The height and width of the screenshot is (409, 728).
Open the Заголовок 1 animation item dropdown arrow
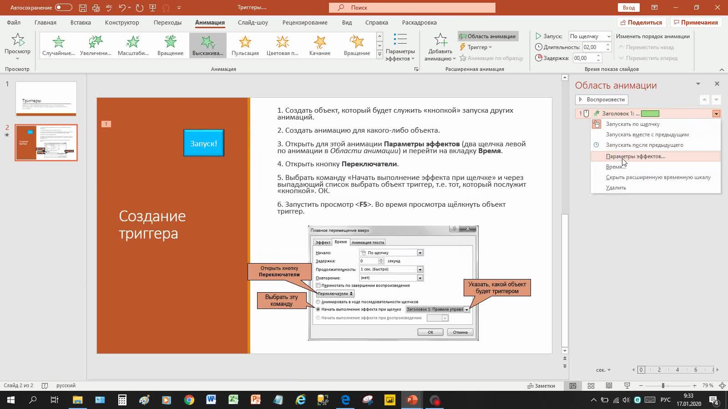click(716, 114)
